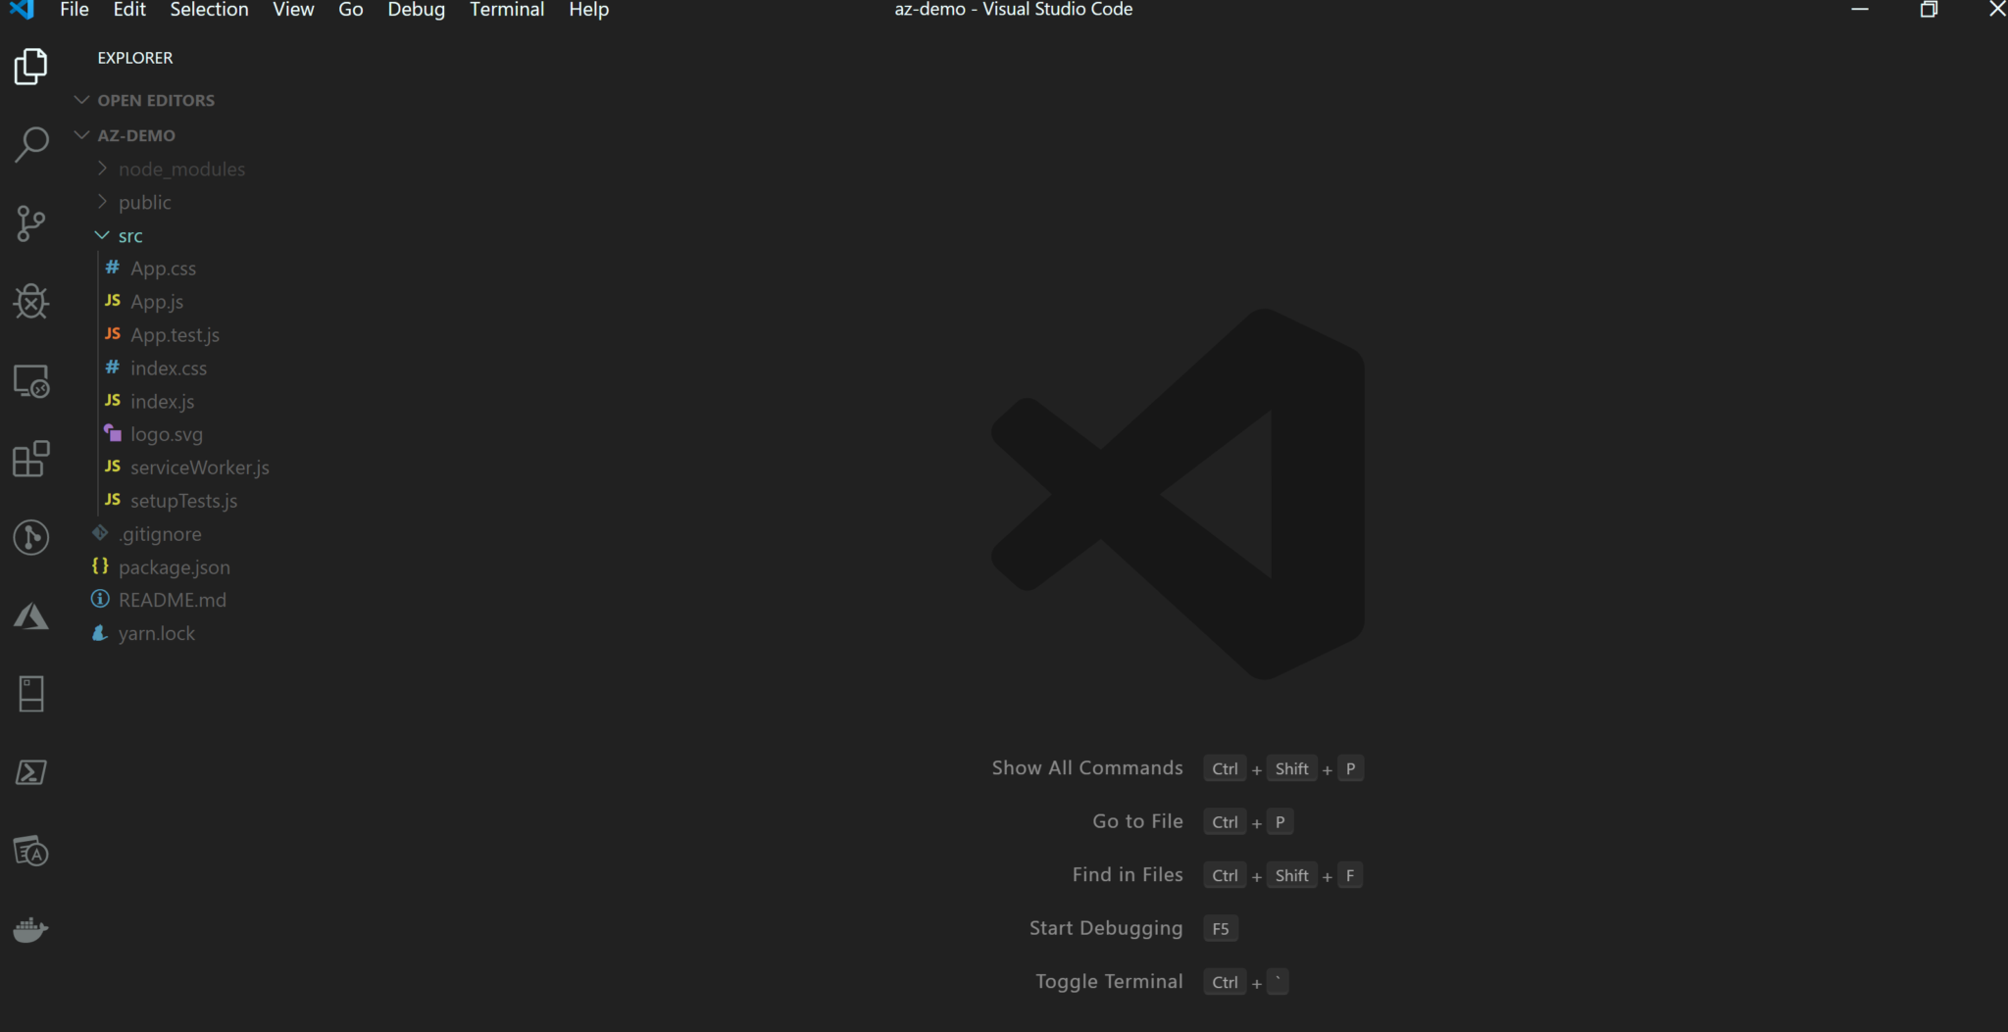The image size is (2008, 1032).
Task: Open the Remote Explorer icon
Action: coord(31,381)
